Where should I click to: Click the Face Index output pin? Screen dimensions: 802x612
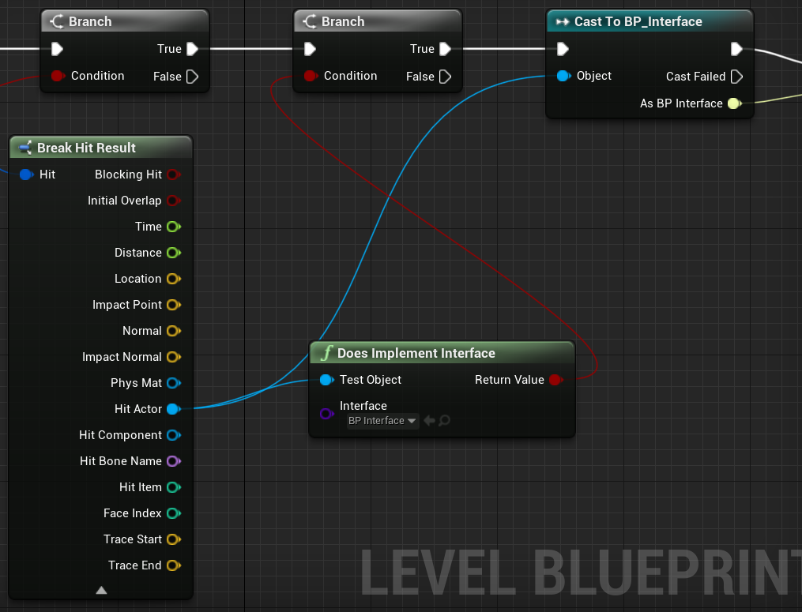[174, 513]
